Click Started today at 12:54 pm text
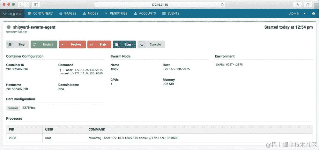This screenshot has width=319, height=150. pos(288,27)
